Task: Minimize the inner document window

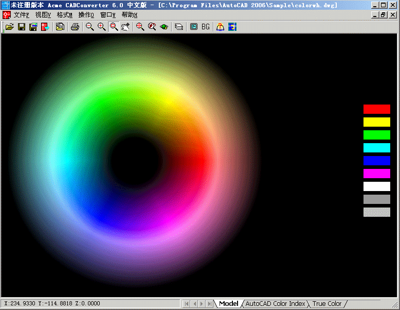Action: tap(375, 15)
